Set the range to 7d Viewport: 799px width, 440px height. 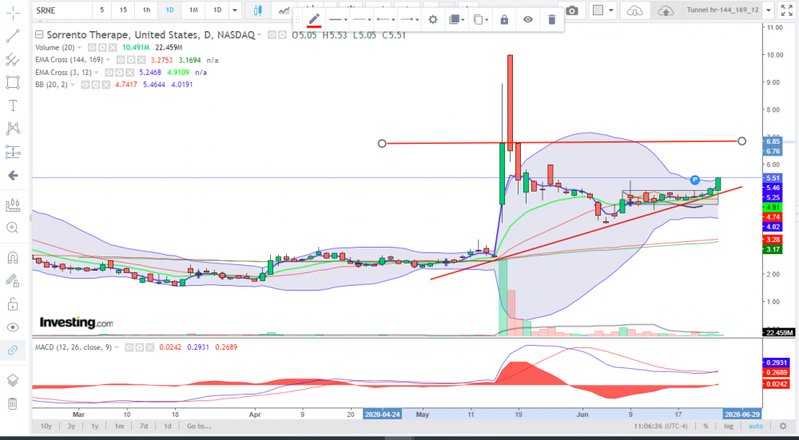144,426
